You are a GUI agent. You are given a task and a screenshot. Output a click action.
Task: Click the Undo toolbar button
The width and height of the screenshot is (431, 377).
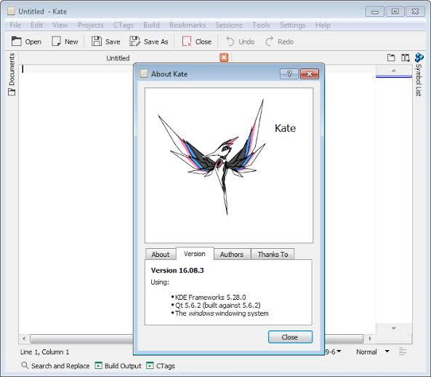tap(240, 41)
